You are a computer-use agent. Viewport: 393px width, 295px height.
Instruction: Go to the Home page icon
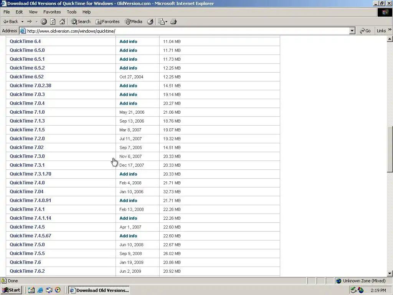tap(62, 22)
